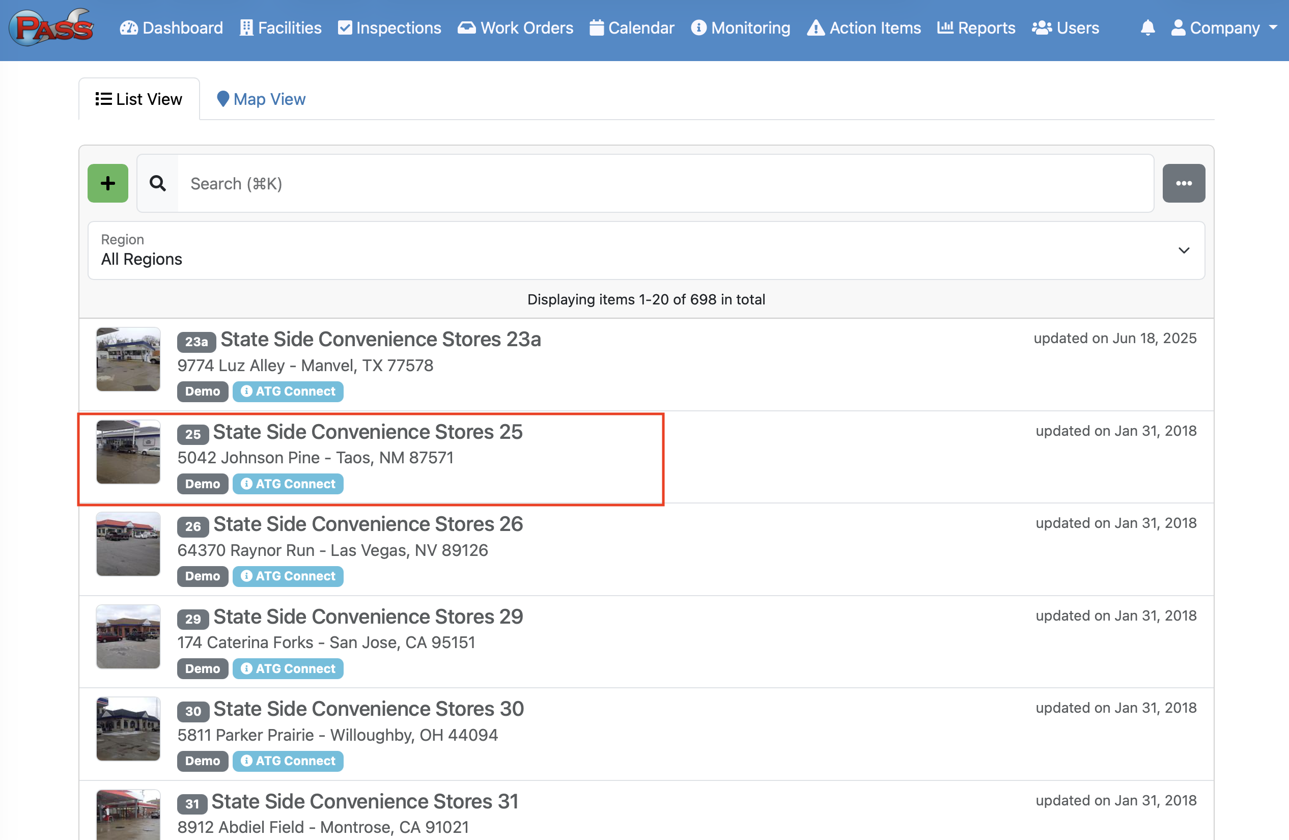Click the Stores 30 facility thumbnail
Screen dimensions: 1289x840
click(128, 729)
